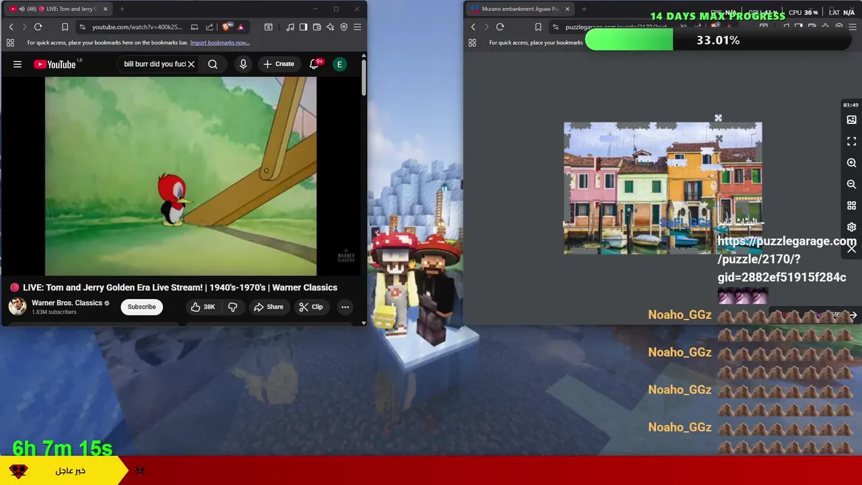The width and height of the screenshot is (862, 485).
Task: Go back in the puzzlegarage browser window
Action: [x=473, y=27]
